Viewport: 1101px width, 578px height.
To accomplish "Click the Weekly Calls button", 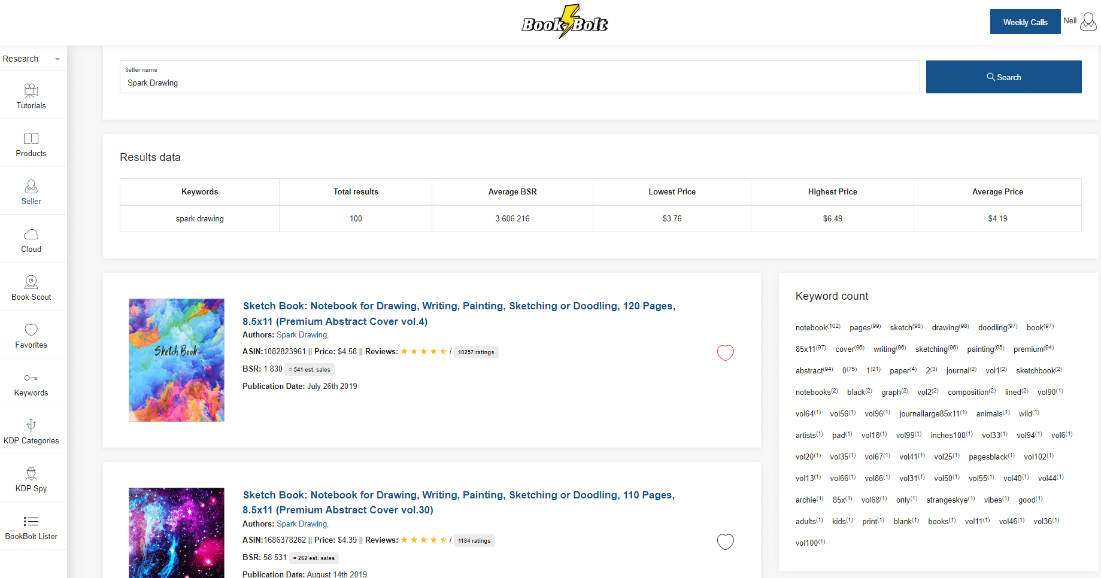I will (1025, 22).
